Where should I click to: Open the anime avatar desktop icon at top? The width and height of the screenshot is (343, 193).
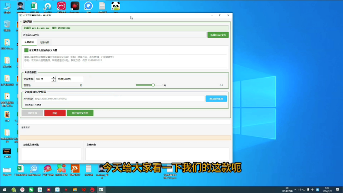pyautogui.click(x=21, y=6)
